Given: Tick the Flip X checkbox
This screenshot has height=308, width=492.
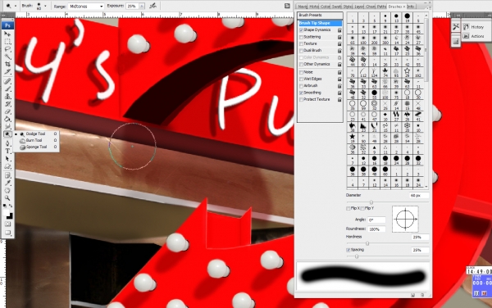Looking at the screenshot, I should 348,208.
